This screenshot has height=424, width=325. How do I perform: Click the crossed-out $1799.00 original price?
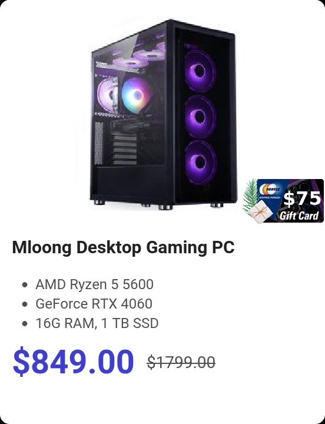pyautogui.click(x=181, y=362)
